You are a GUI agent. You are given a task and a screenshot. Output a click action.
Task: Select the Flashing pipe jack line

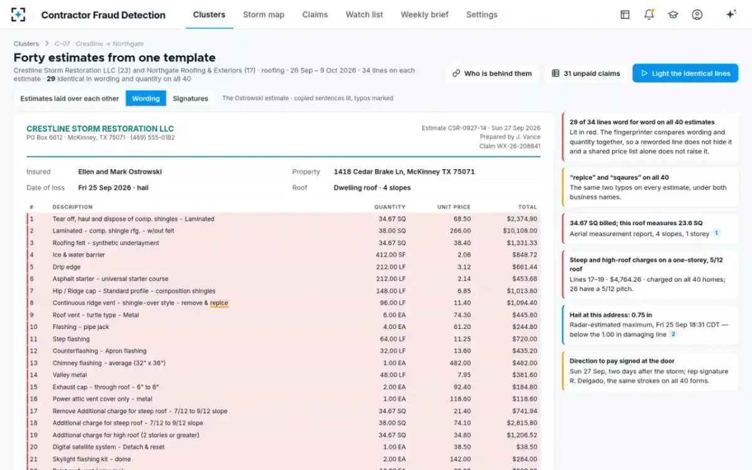[x=283, y=327]
